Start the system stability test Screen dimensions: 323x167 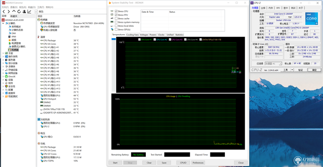(x=115, y=163)
